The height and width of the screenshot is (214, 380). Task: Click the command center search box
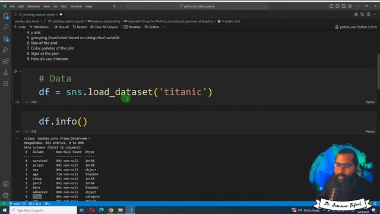[x=197, y=7]
